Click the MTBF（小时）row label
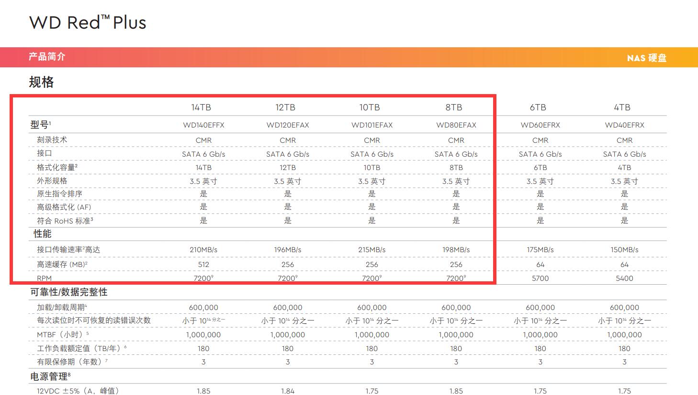Viewport: 698px width, 395px height. point(63,334)
